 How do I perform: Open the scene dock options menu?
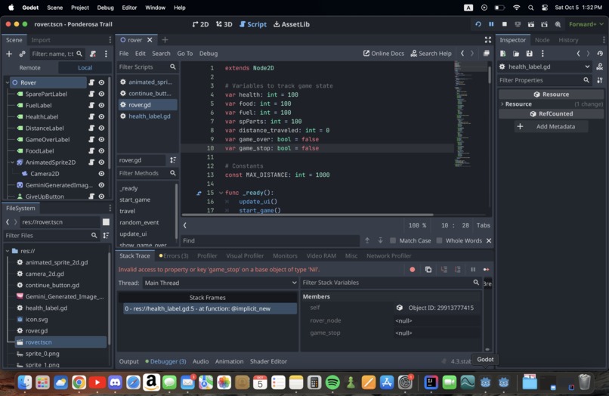tap(110, 40)
